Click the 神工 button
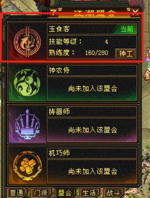This screenshot has height=198, width=150. click(125, 53)
